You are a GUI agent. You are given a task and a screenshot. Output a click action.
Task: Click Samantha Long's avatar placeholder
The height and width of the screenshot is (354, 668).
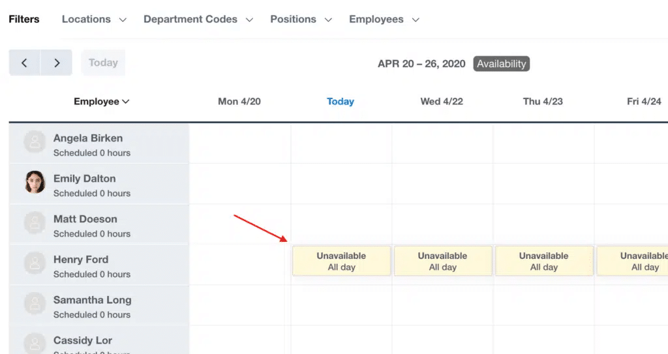(x=35, y=304)
